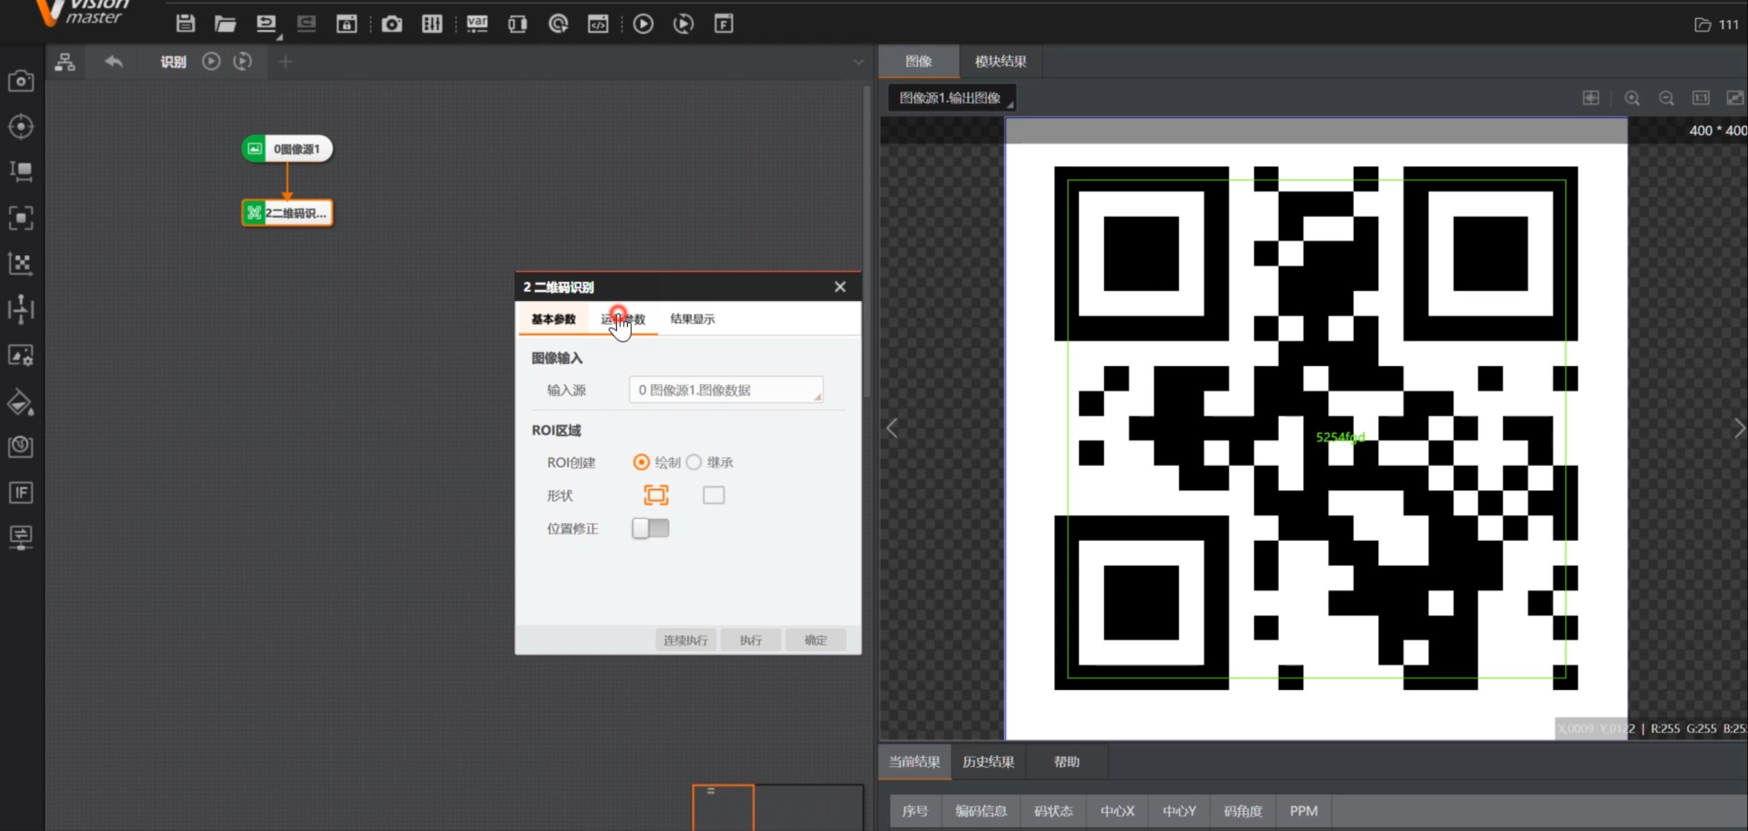Click the communication management icon
The width and height of the screenshot is (1748, 831).
518,24
